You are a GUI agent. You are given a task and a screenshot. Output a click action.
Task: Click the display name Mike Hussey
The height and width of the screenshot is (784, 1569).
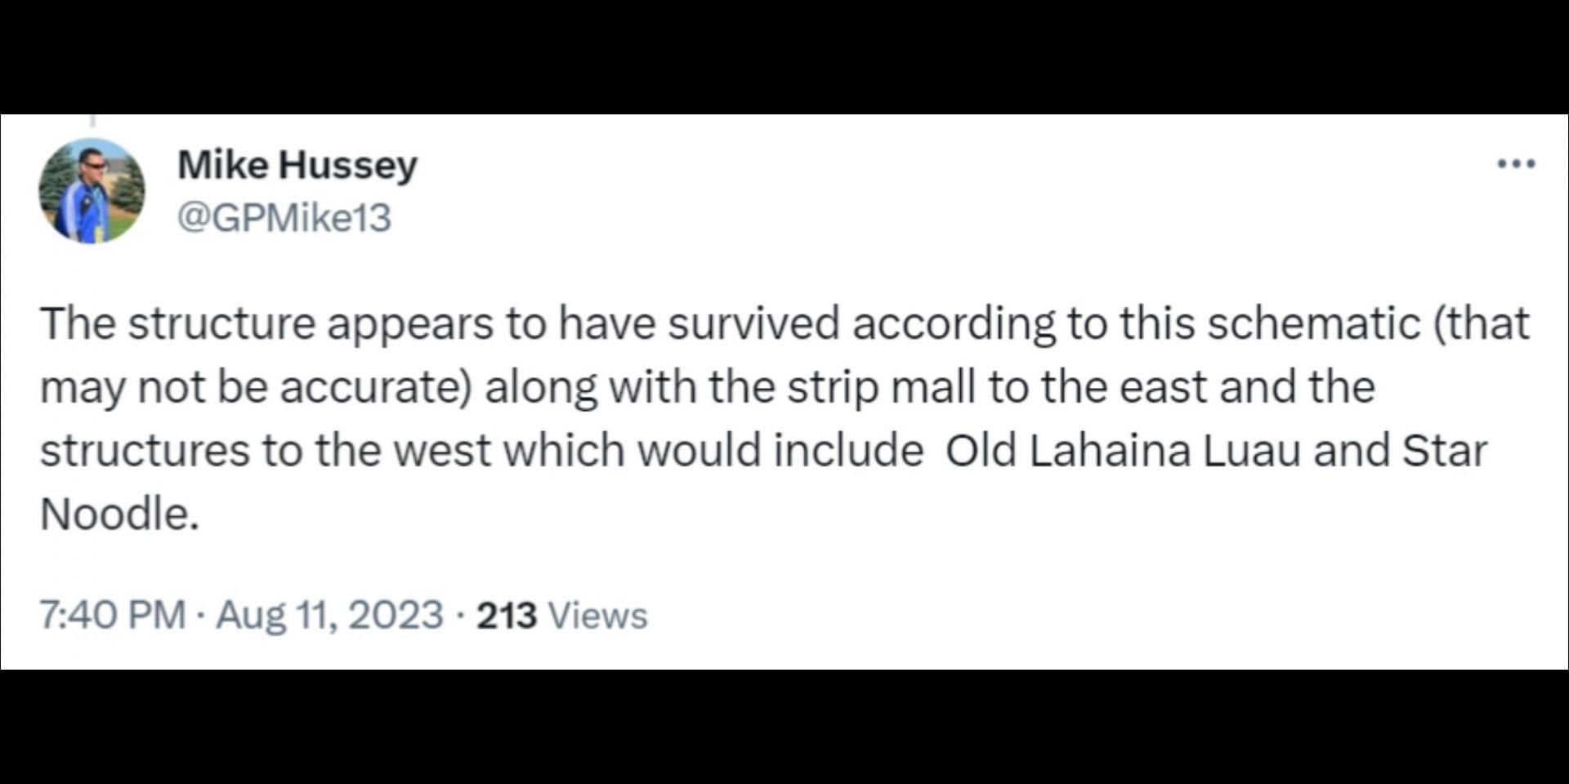click(x=297, y=165)
